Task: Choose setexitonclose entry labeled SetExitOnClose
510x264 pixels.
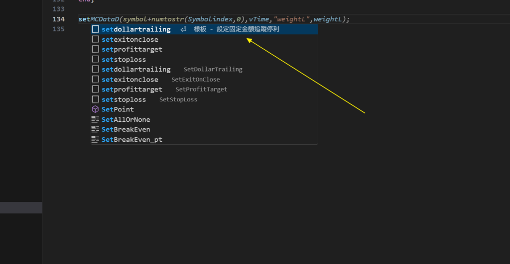Action: (130, 80)
